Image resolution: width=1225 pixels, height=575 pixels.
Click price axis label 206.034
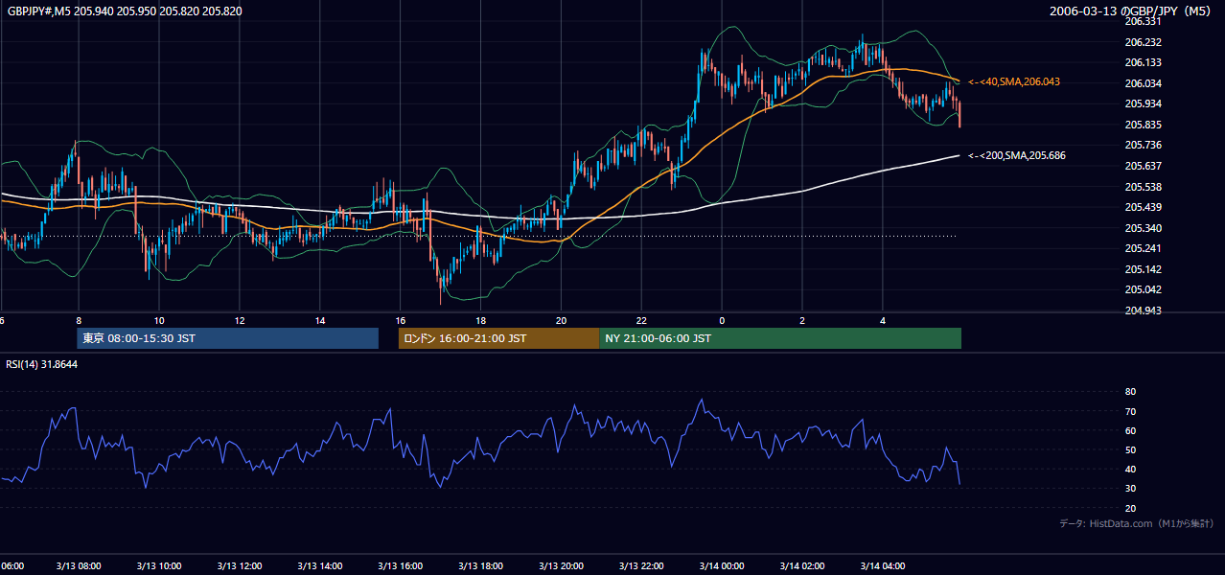(x=1144, y=83)
